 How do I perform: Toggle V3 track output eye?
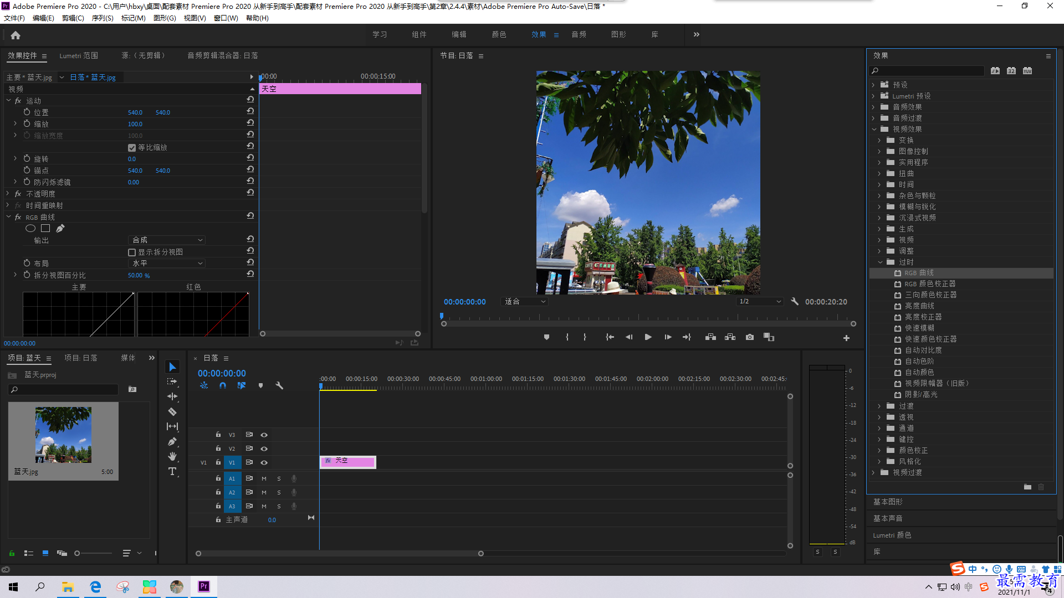click(264, 435)
